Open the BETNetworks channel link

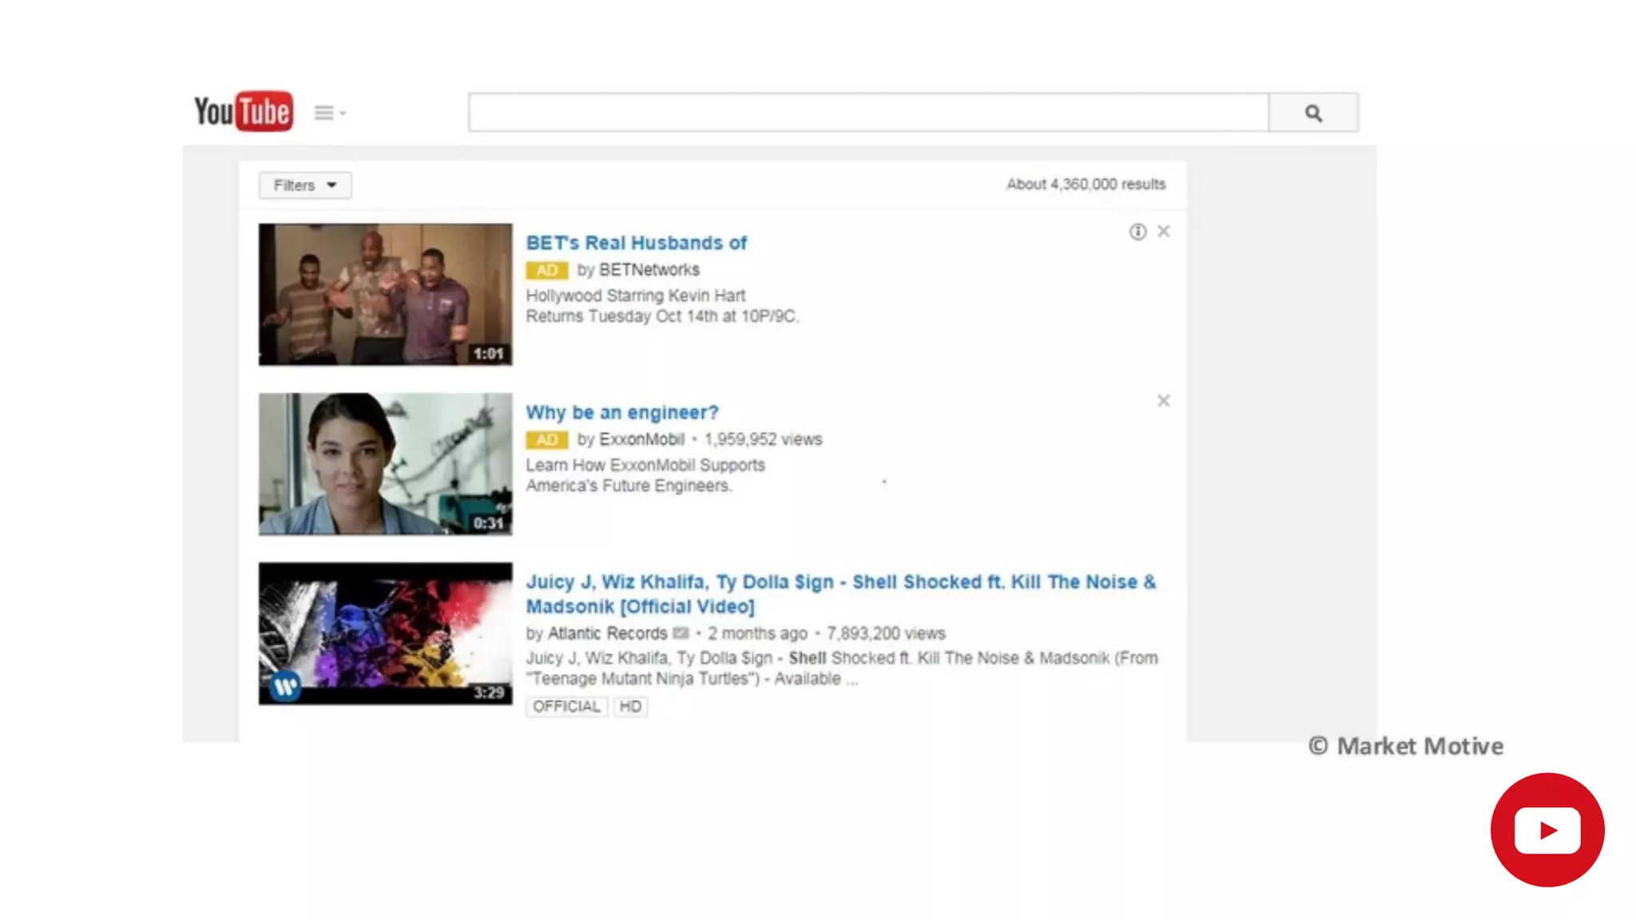[x=649, y=270]
